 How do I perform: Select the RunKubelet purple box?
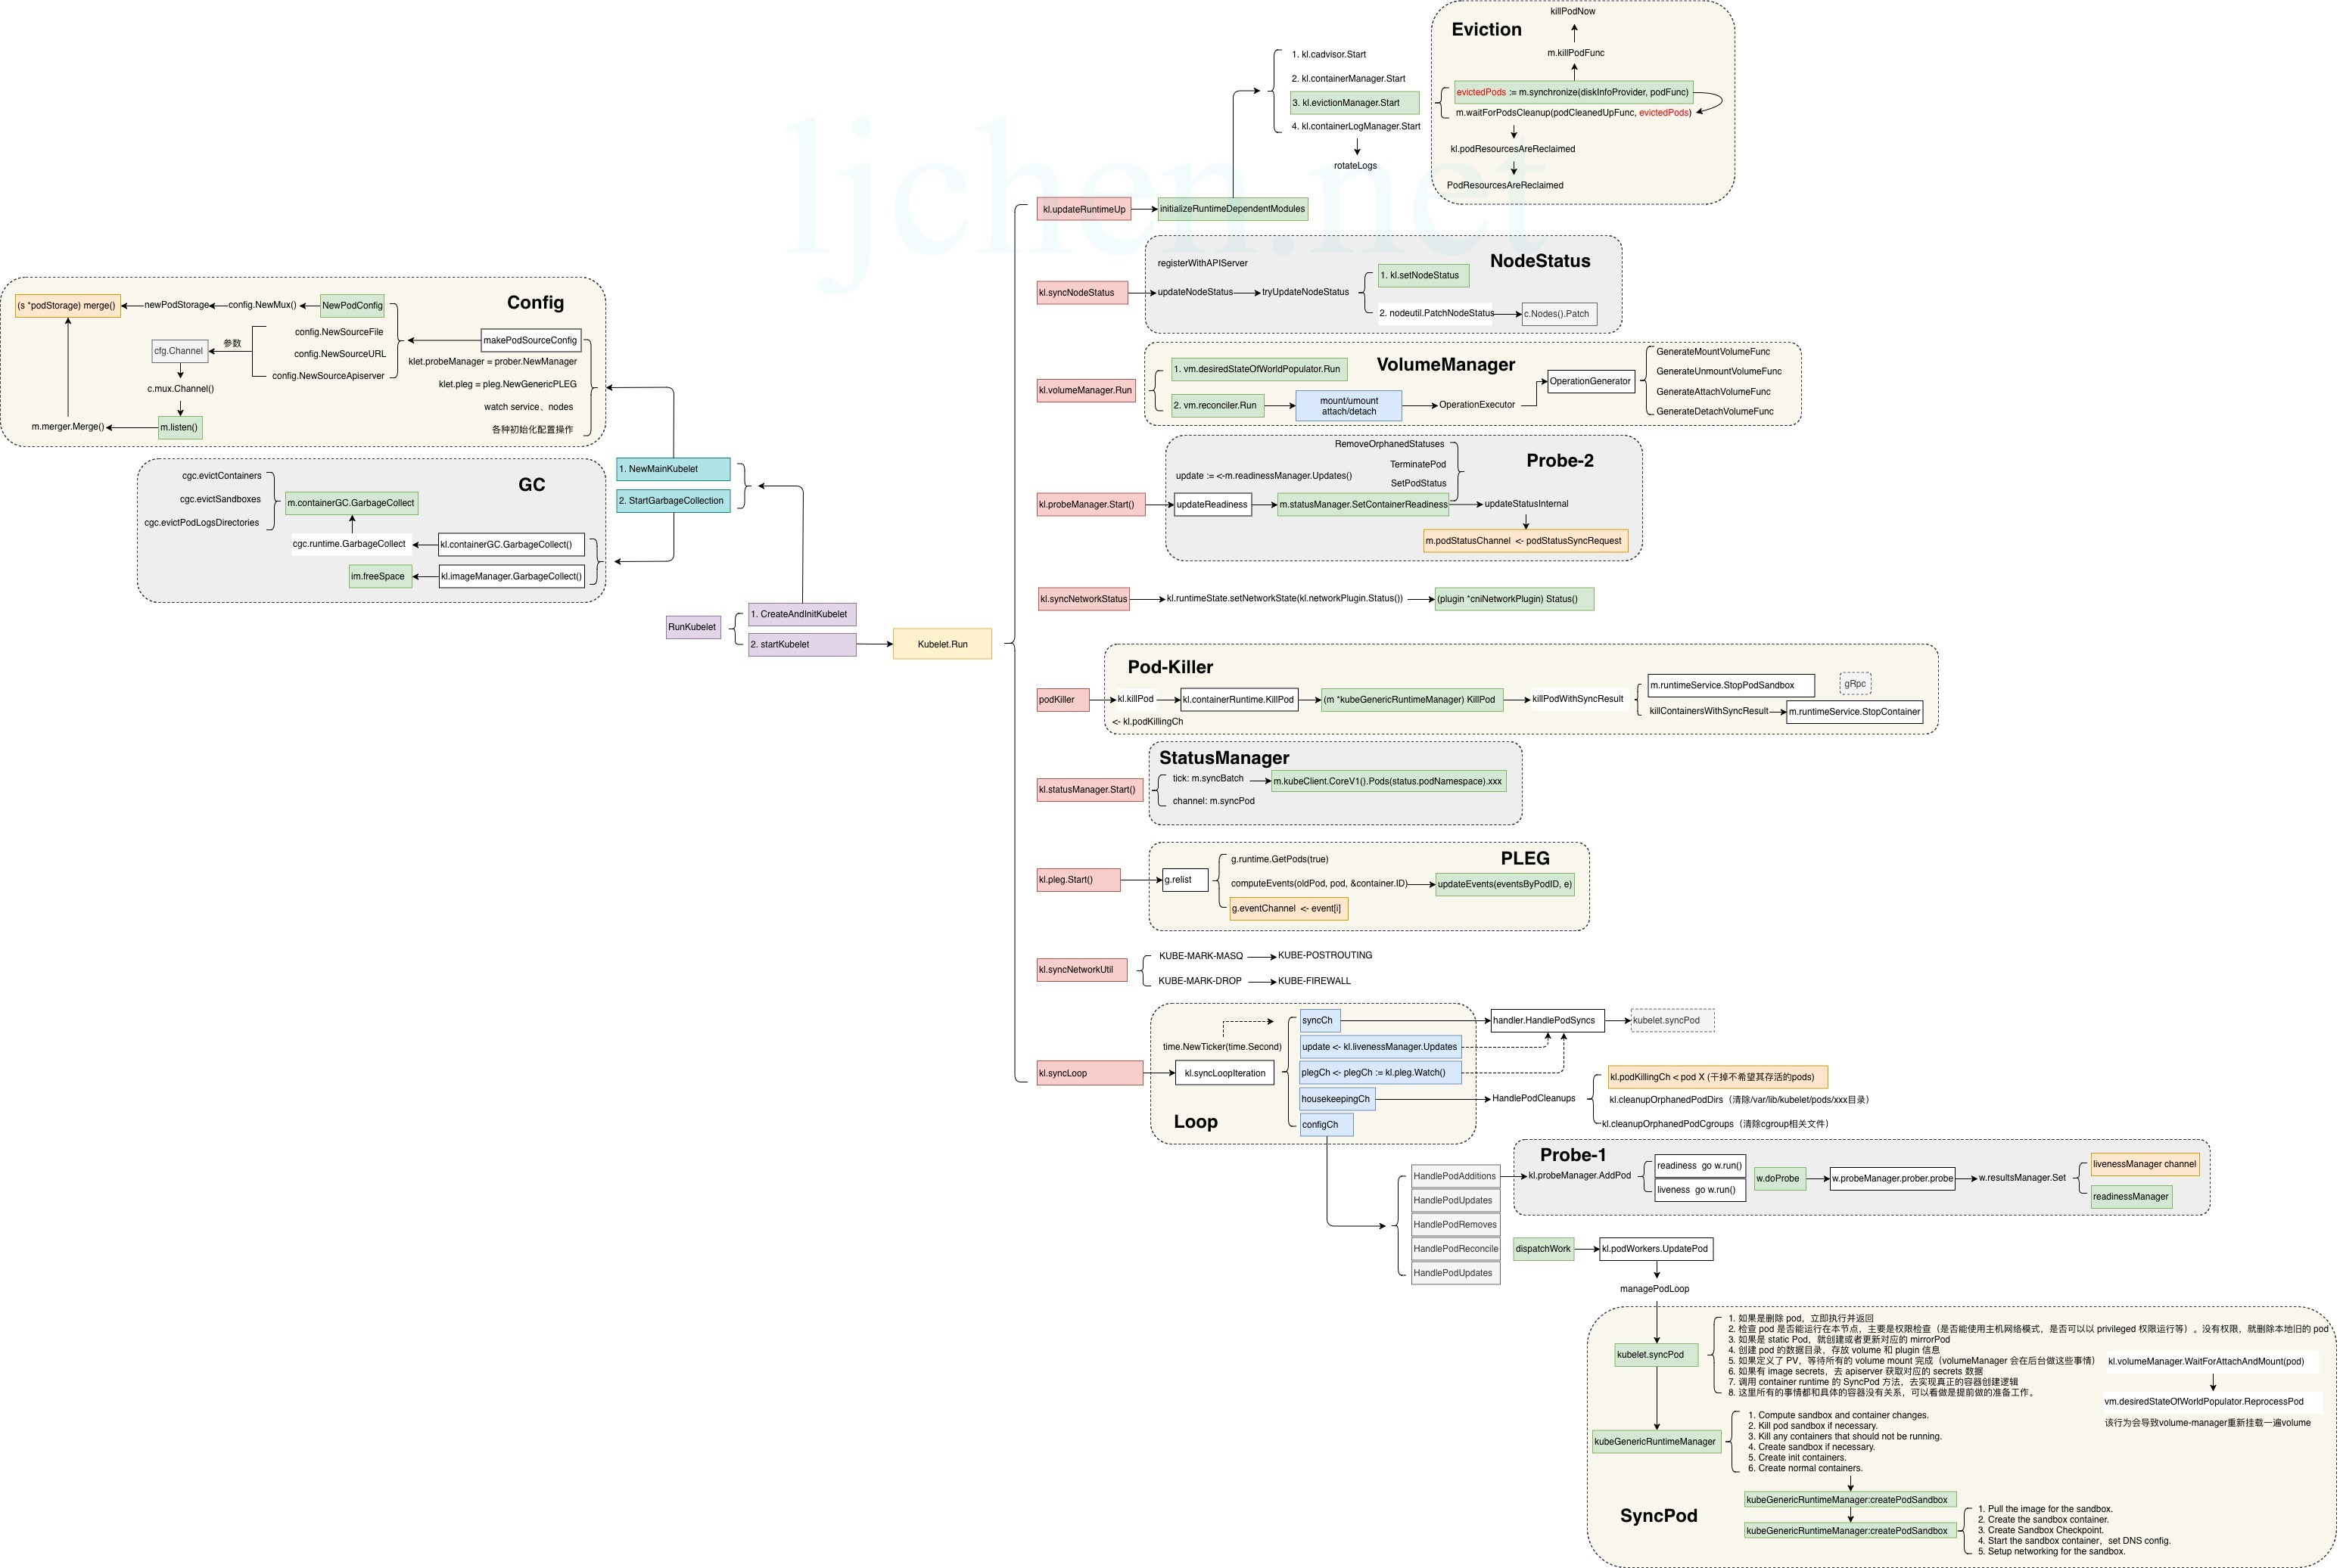[692, 627]
